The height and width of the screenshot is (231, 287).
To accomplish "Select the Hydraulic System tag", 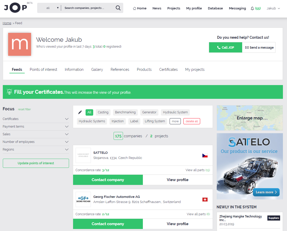I will pyautogui.click(x=175, y=112).
